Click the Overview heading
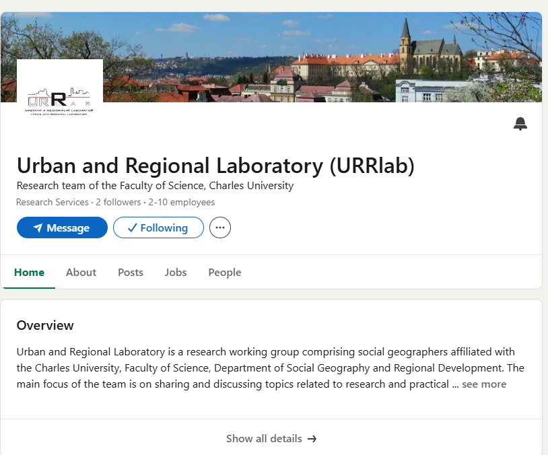Viewport: 548px width, 455px height. click(45, 325)
